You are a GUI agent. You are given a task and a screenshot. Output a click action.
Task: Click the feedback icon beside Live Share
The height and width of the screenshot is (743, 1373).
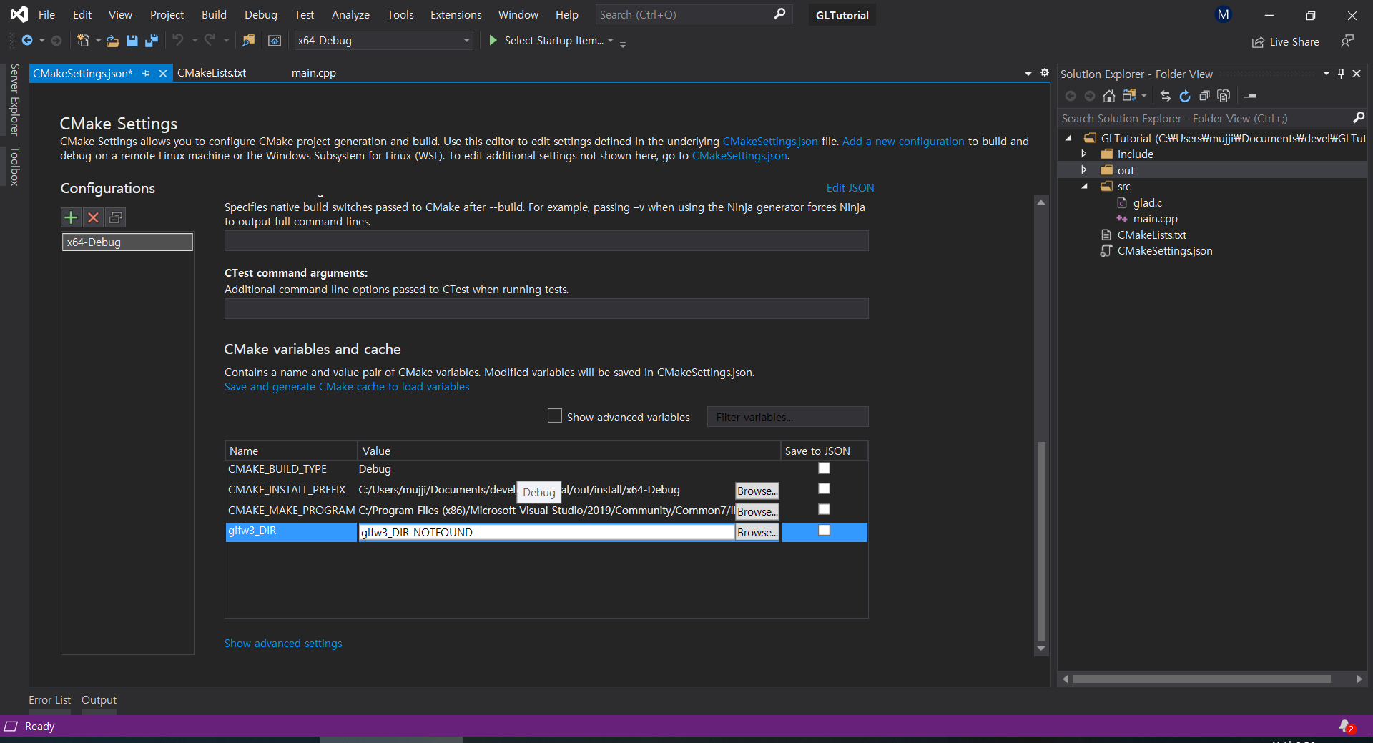point(1347,41)
